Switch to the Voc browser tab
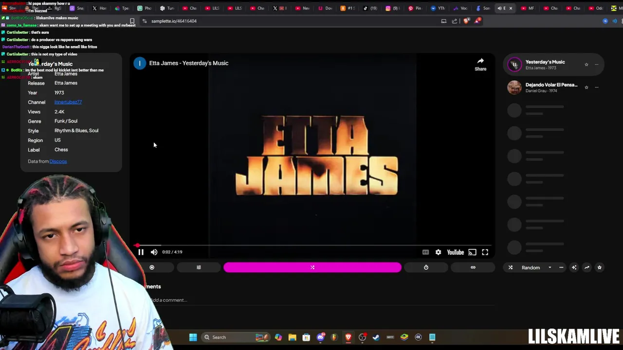 460,8
